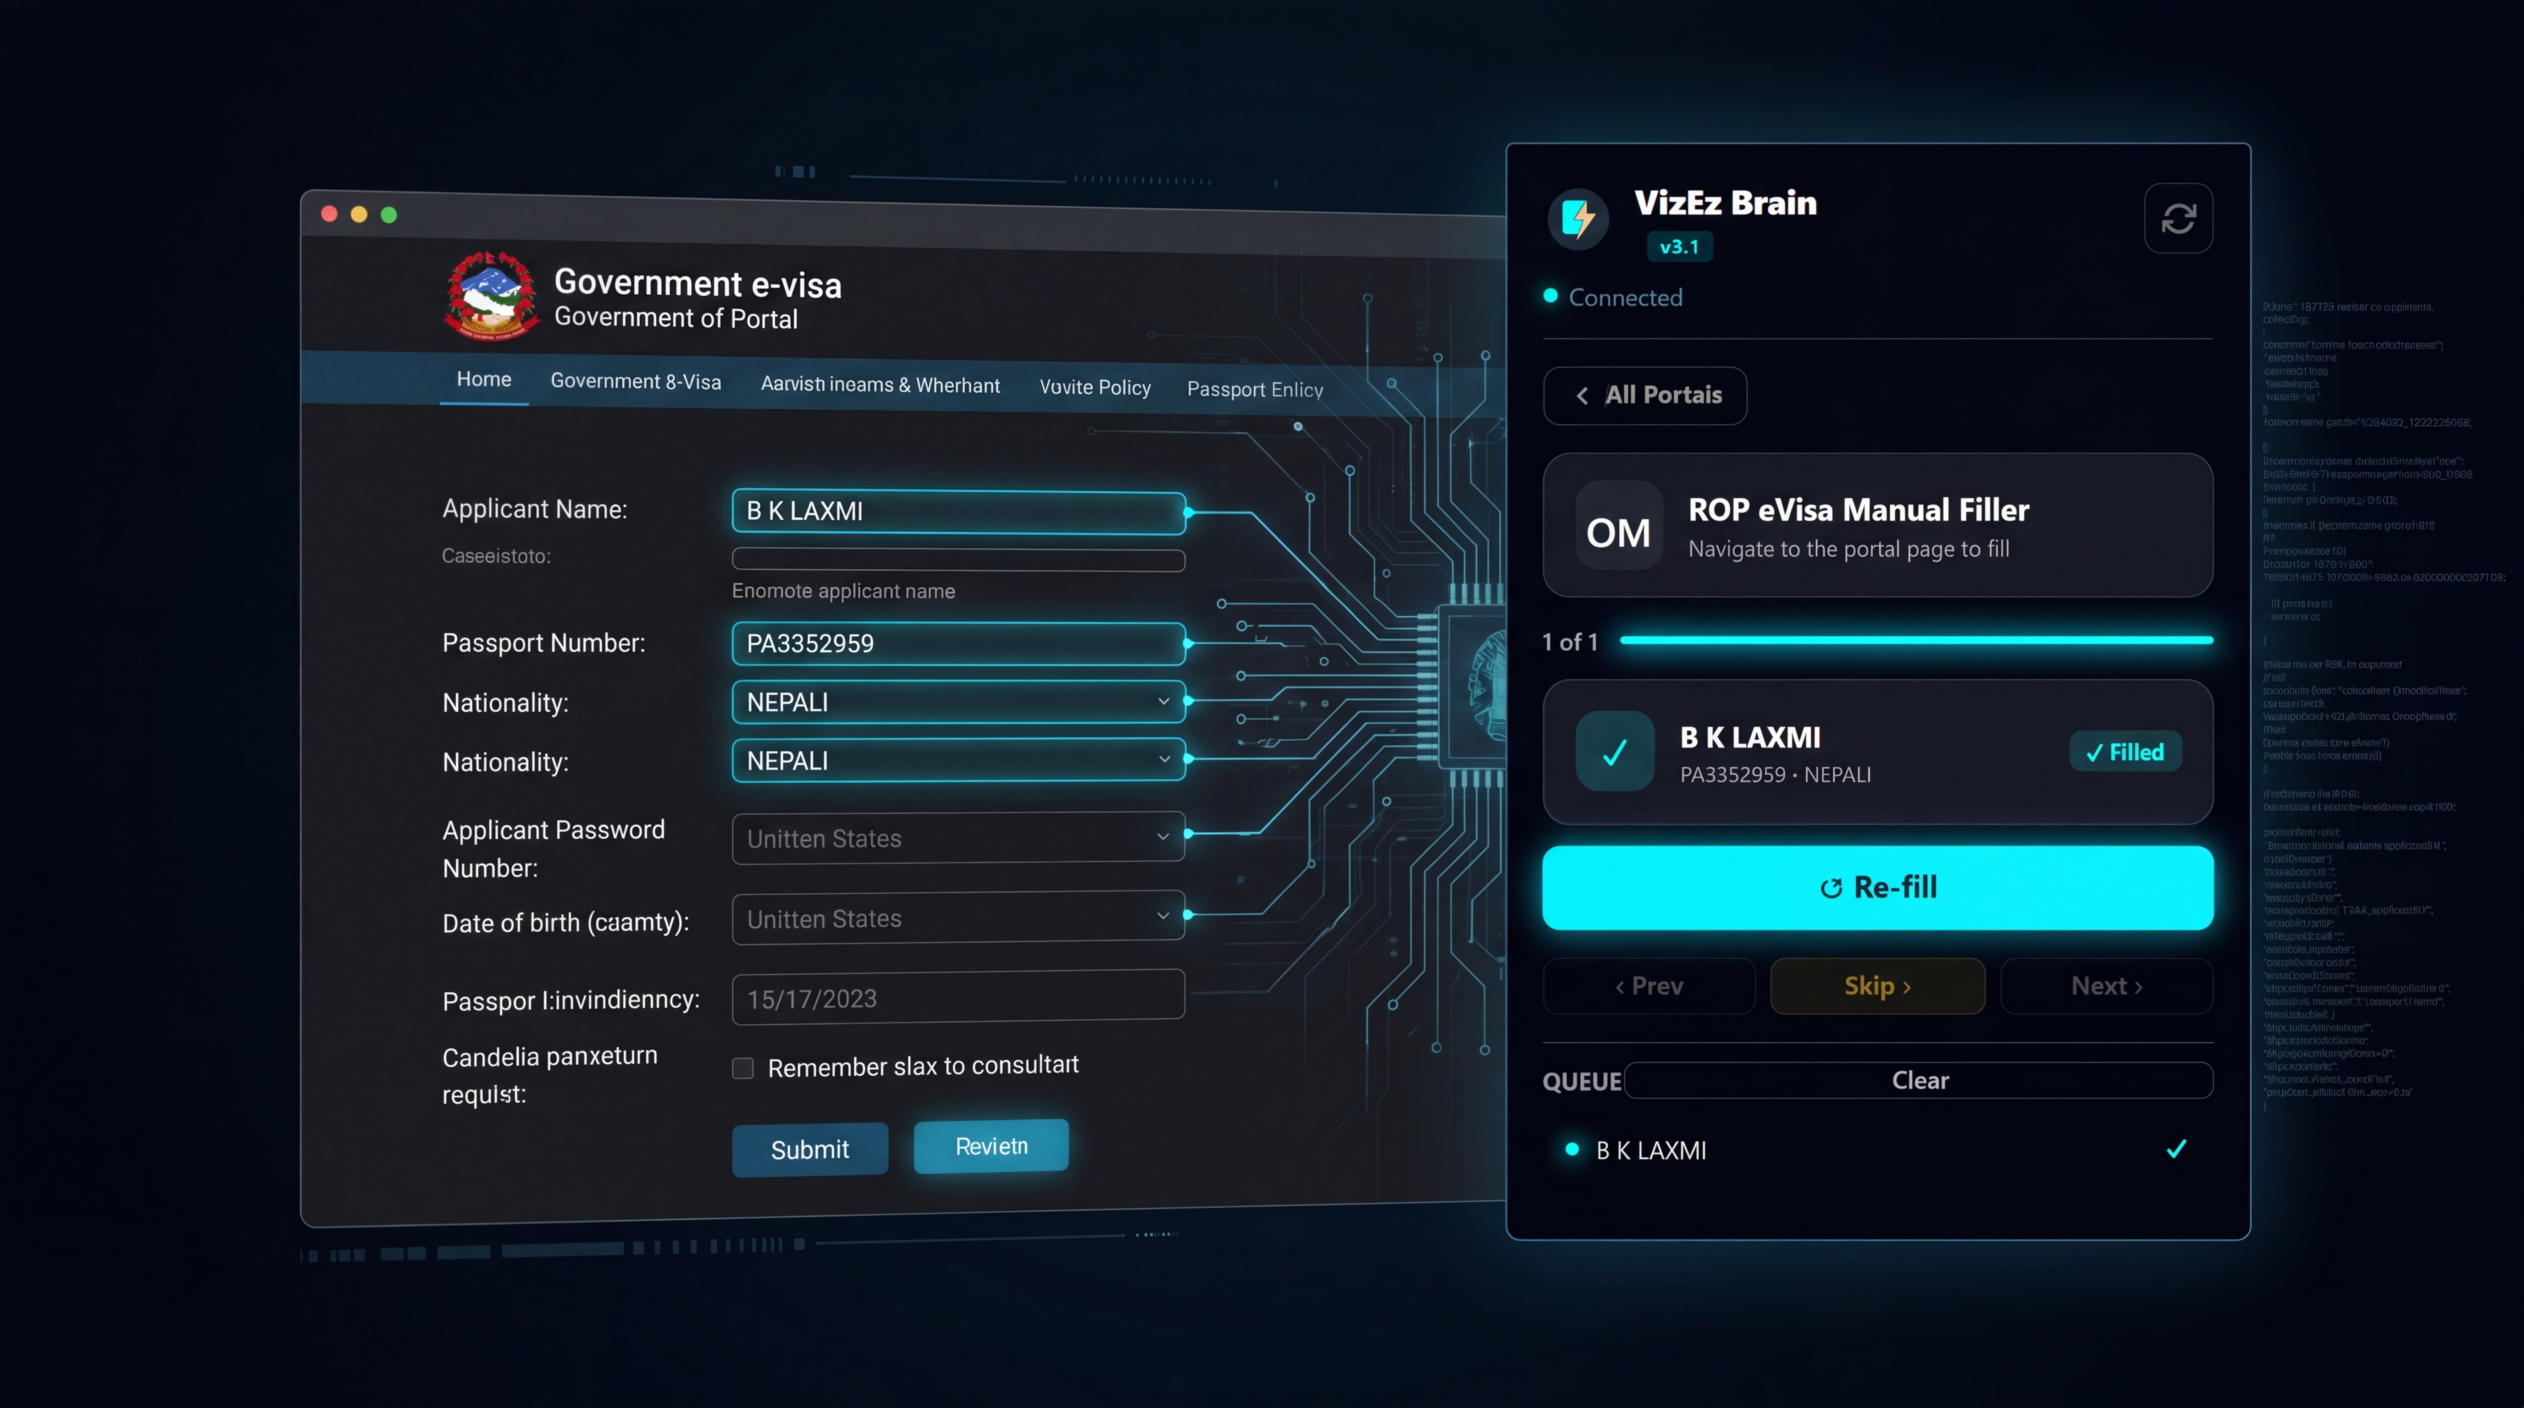This screenshot has width=2524, height=1408.
Task: Click the Submit button on the form
Action: [x=809, y=1149]
